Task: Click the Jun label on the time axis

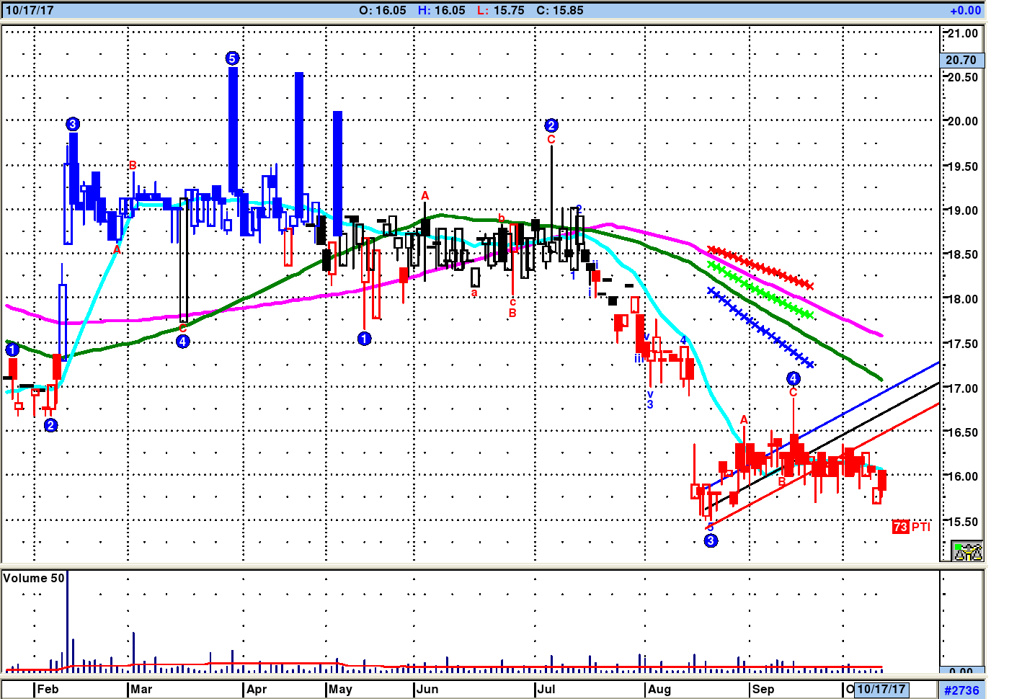Action: point(427,689)
